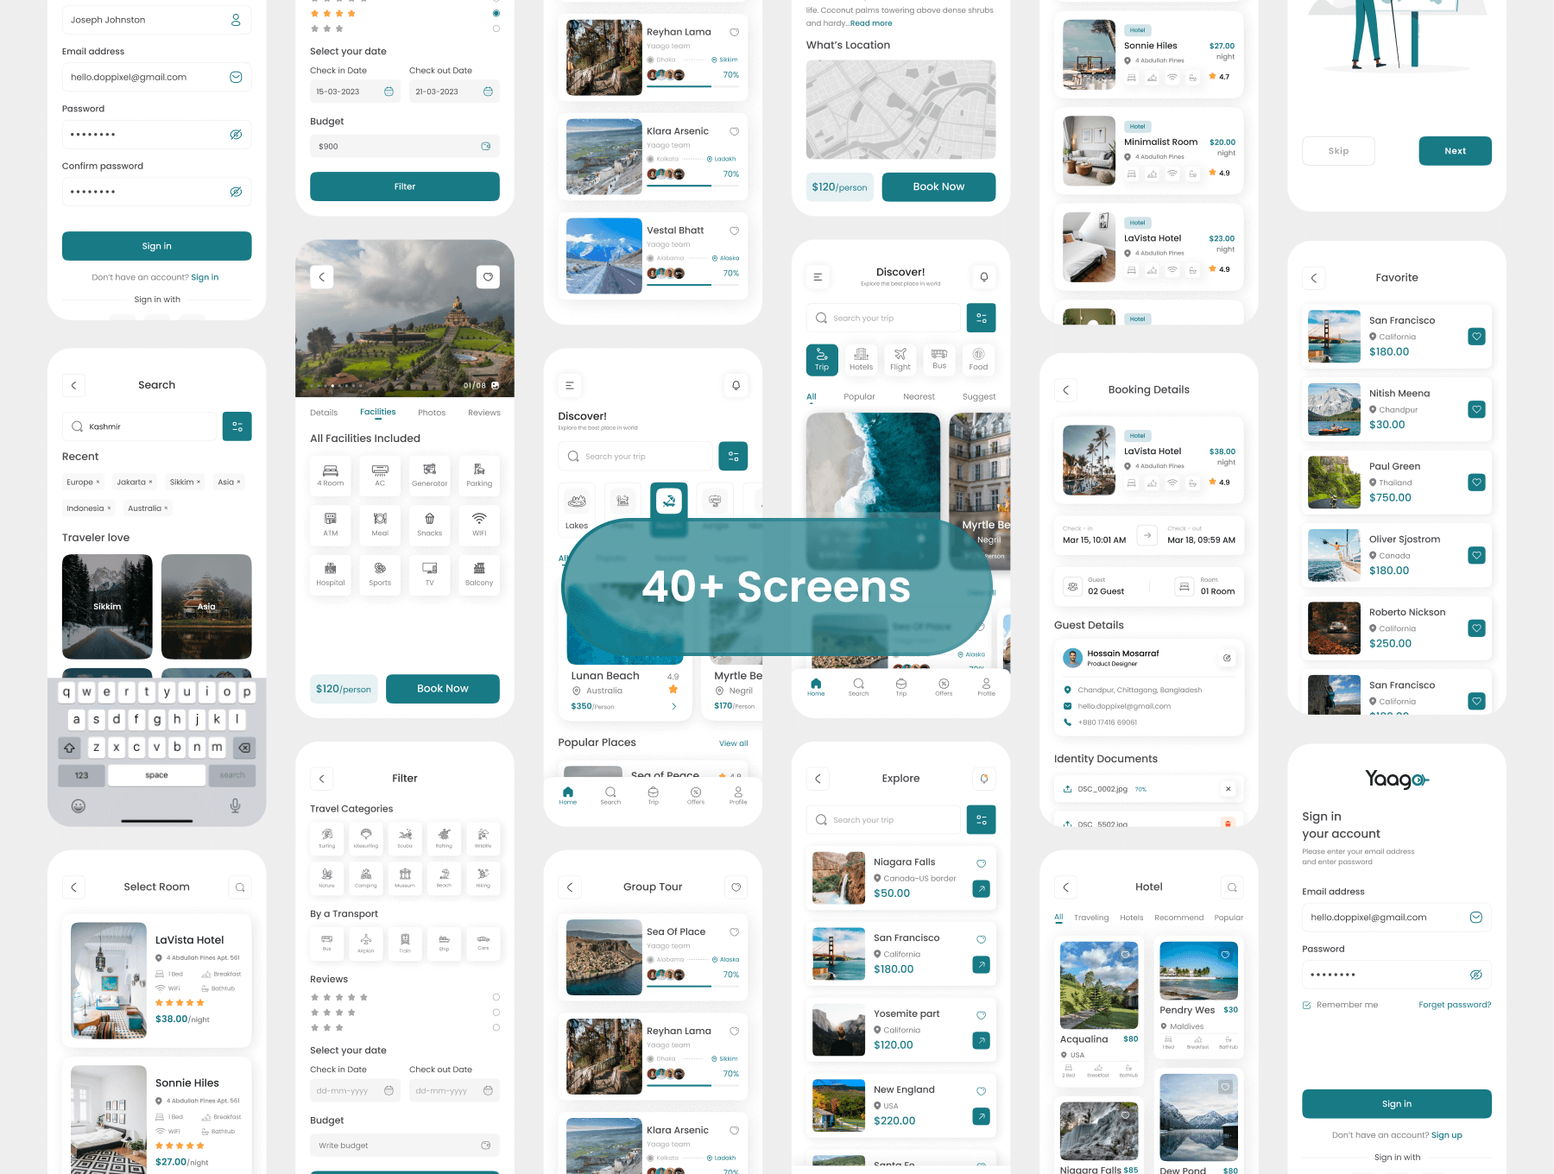Expand Lunan Beach details with arrow

click(x=674, y=706)
